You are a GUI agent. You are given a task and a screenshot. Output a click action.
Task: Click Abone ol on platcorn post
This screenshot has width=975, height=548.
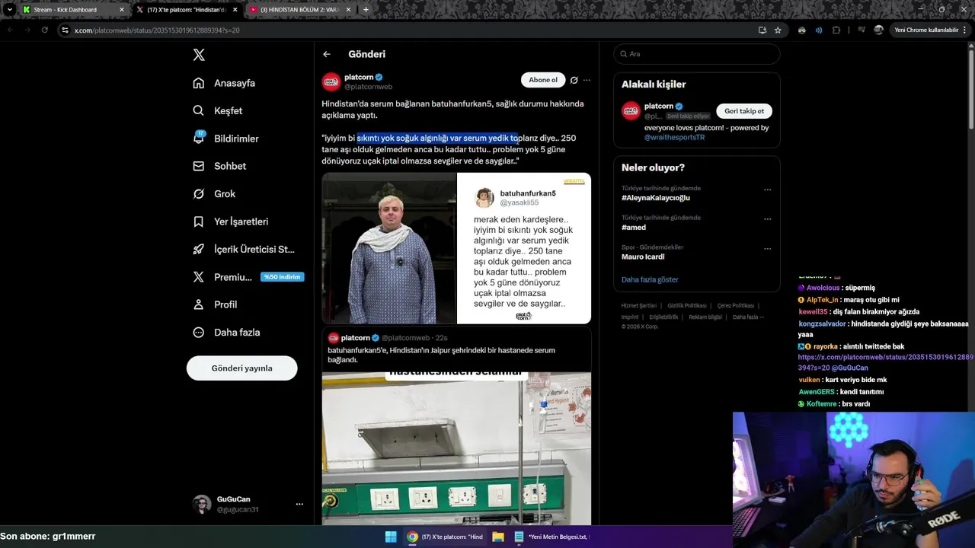543,80
